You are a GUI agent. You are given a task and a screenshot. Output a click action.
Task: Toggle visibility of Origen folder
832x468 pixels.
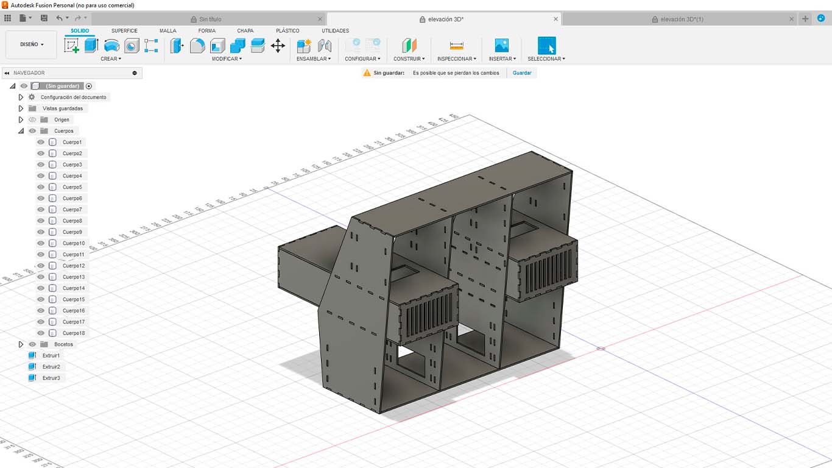tap(32, 120)
